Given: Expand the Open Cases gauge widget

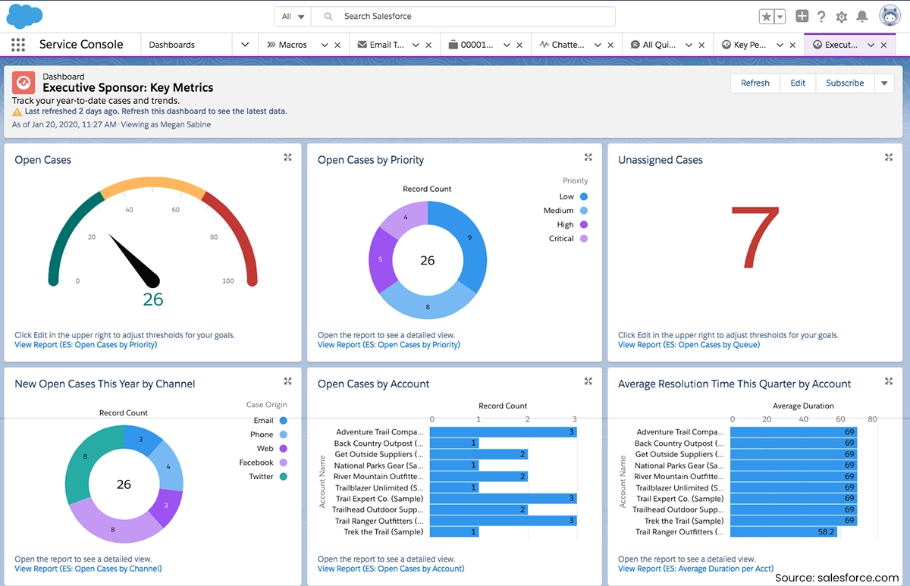Looking at the screenshot, I should 287,157.
